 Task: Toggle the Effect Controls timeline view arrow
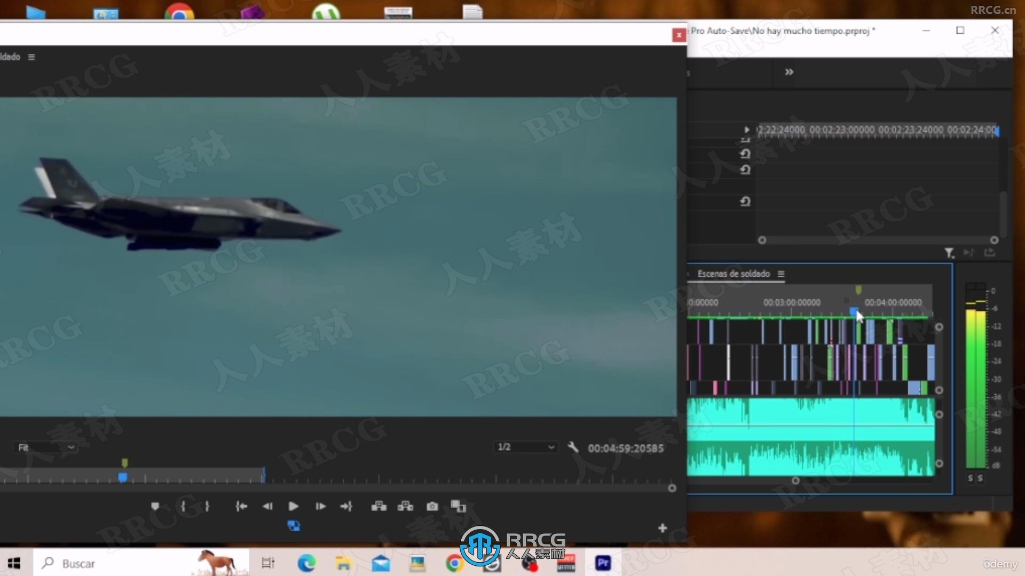[746, 130]
